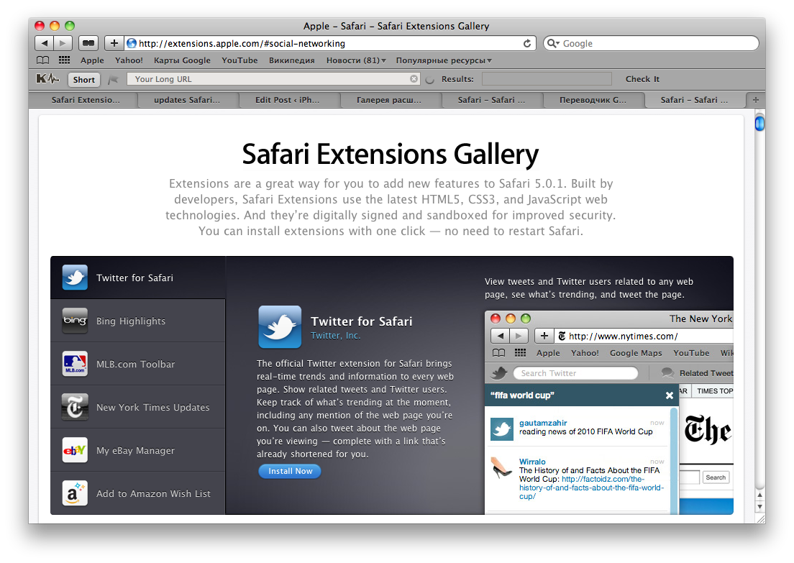
Task: Click Search Twitter field in preview
Action: coord(576,373)
